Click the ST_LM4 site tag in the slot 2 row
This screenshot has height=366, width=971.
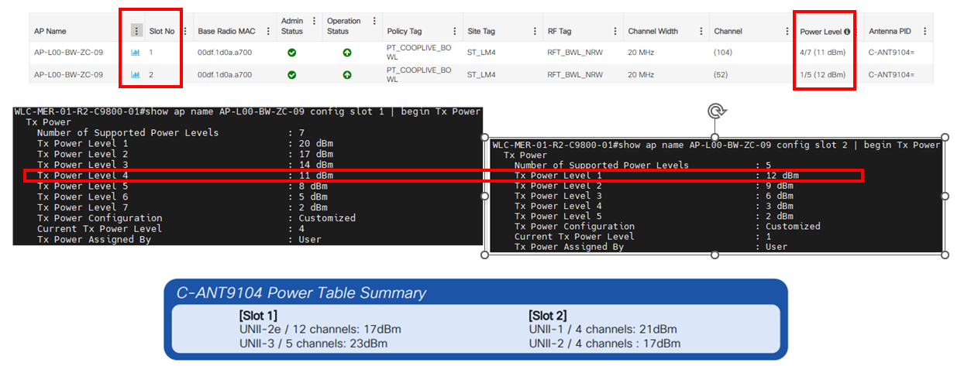[x=480, y=75]
